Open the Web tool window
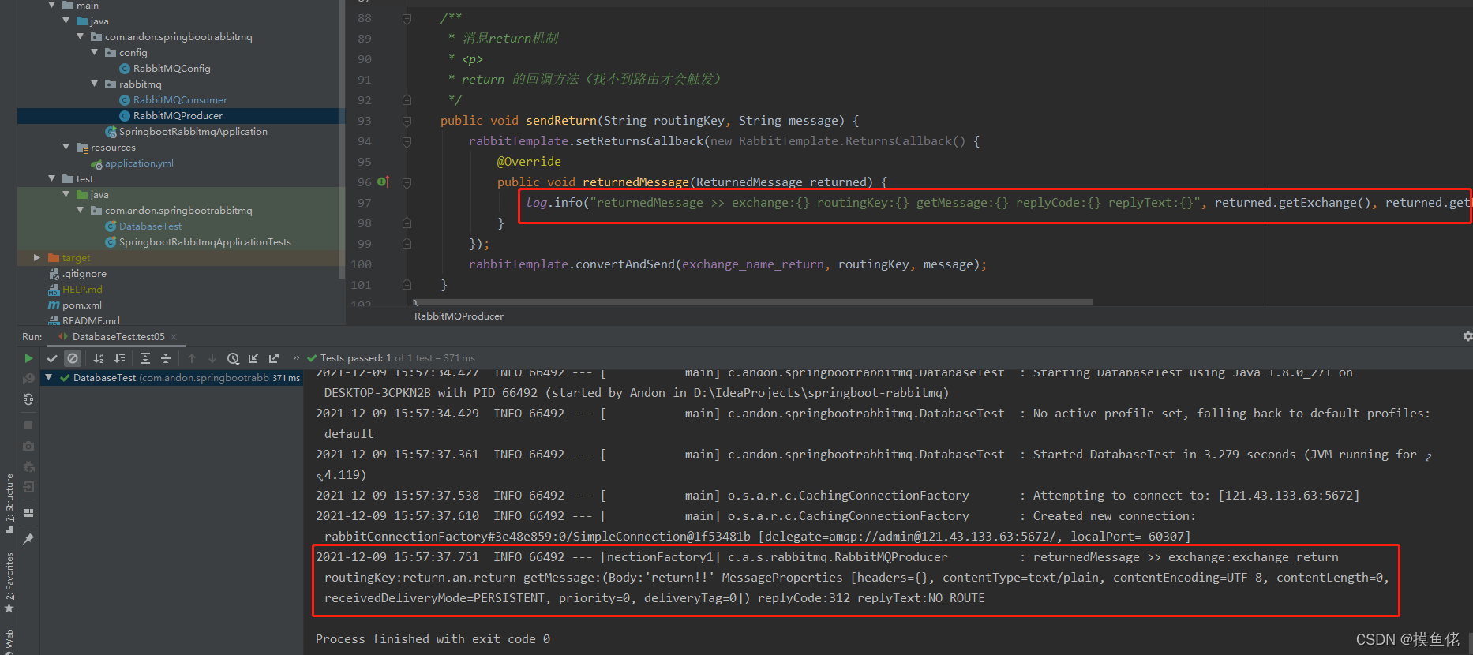Viewport: 1473px width, 655px height. [9, 640]
